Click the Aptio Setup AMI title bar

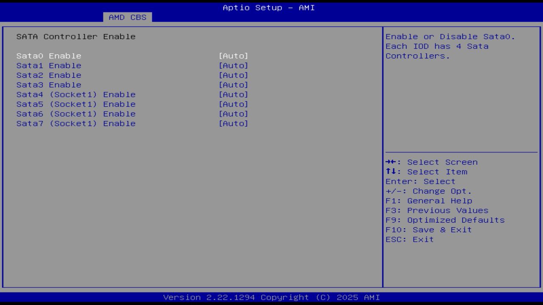pos(269,7)
